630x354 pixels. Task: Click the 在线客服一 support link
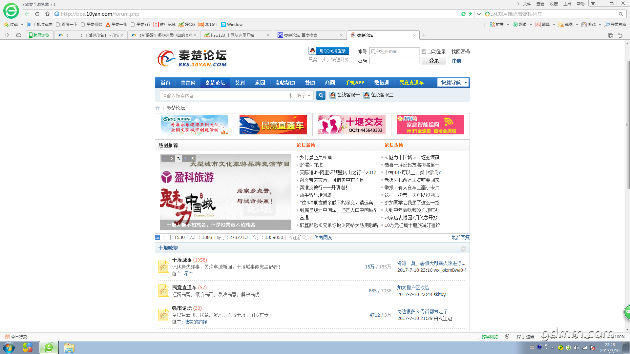tap(345, 95)
